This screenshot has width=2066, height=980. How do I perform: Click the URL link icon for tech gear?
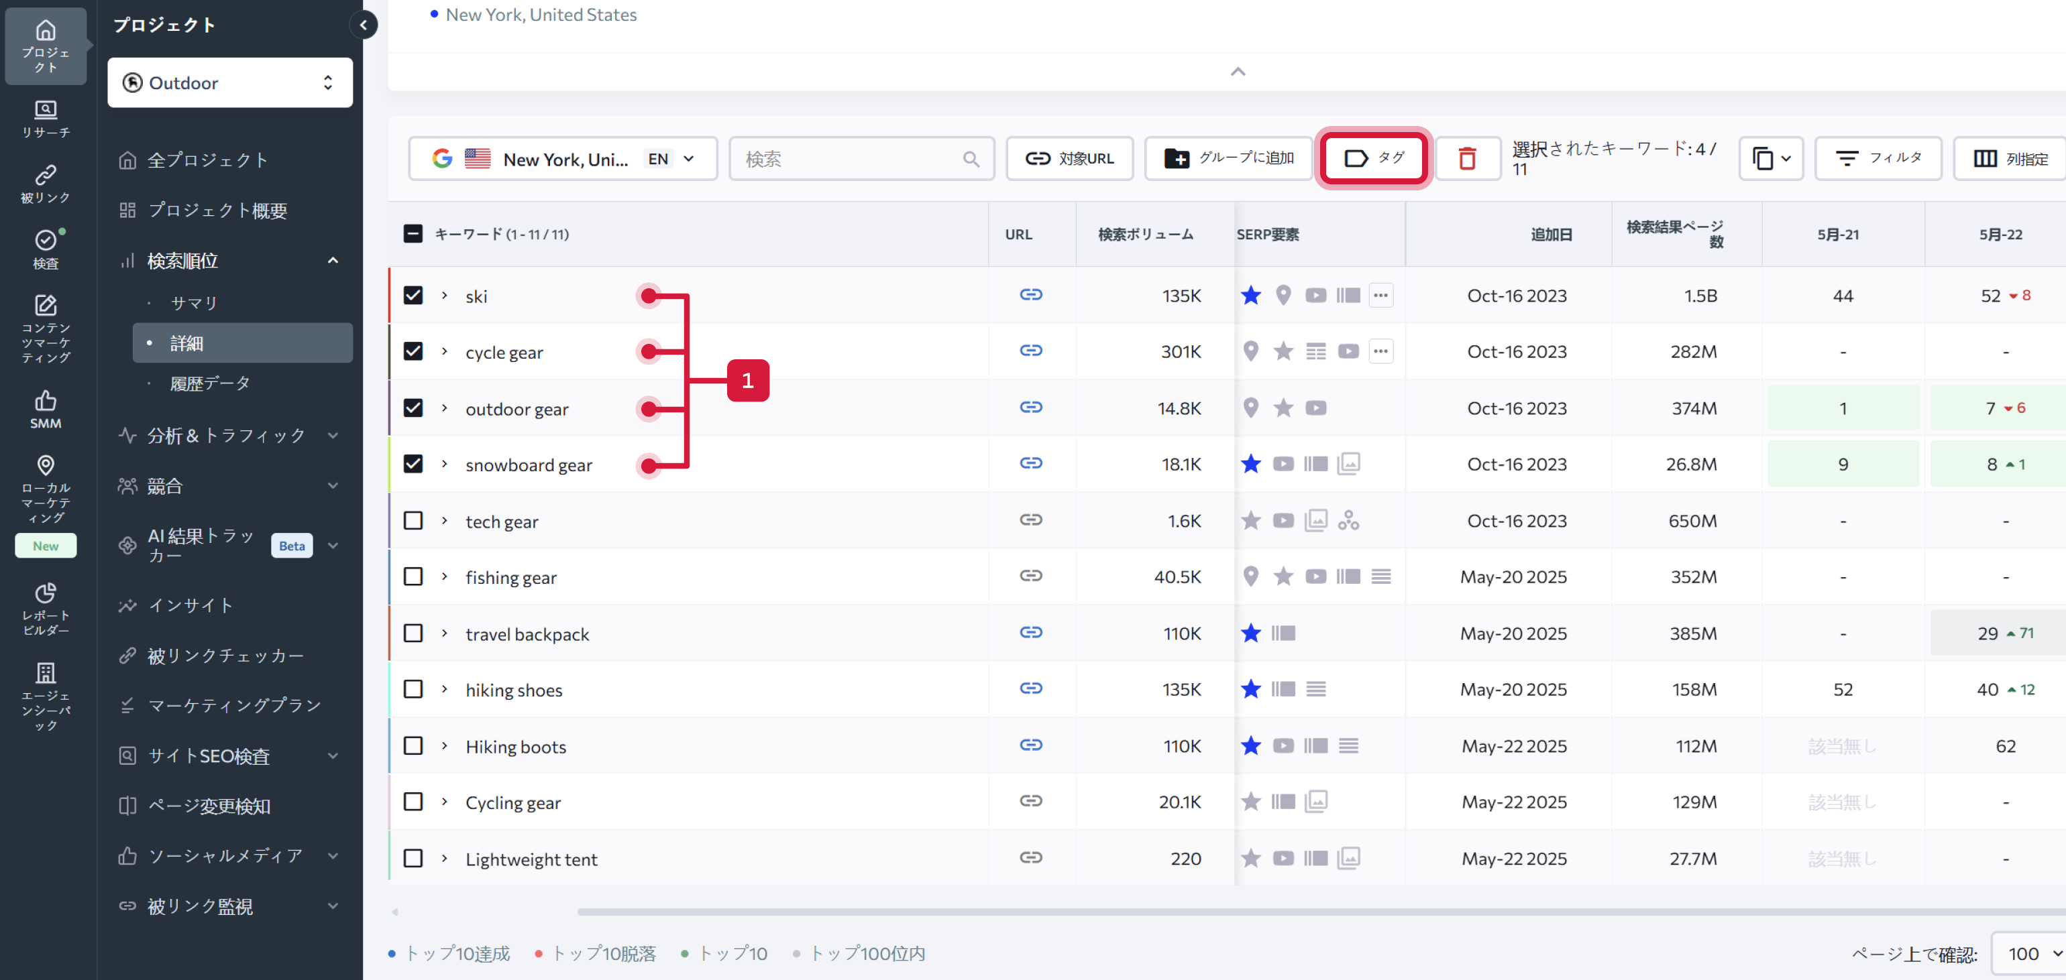pyautogui.click(x=1030, y=520)
